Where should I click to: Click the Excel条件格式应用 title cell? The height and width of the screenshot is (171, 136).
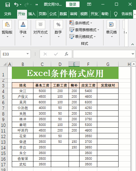coord(65,73)
